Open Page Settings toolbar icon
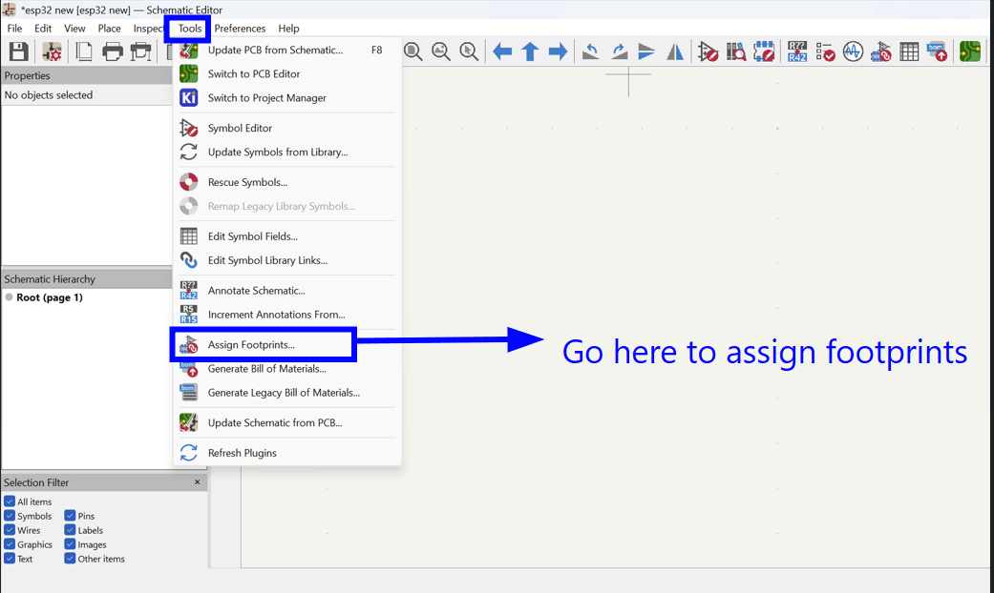 tap(83, 51)
